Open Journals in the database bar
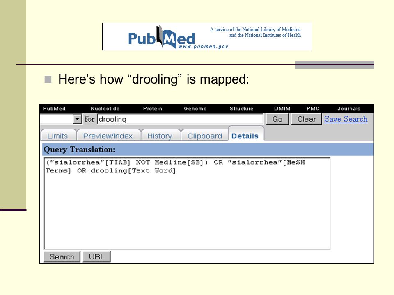The height and width of the screenshot is (295, 394). 349,109
